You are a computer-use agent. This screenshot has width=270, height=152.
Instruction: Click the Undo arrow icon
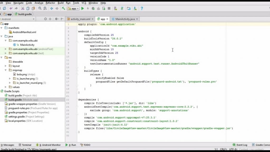[x=11, y=8]
